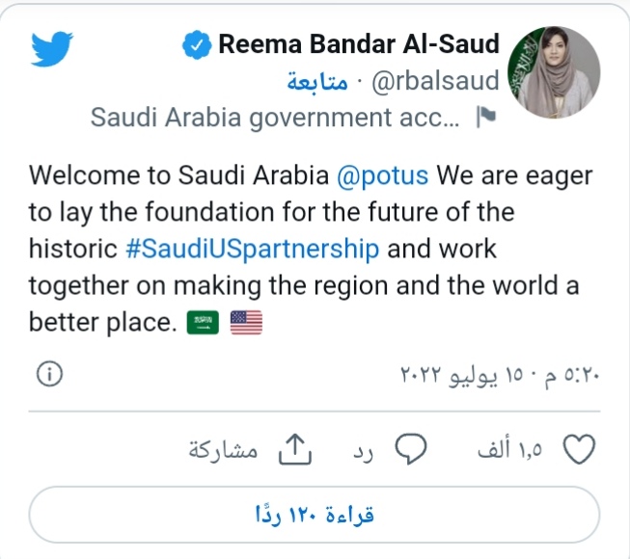Click the Reema Bandar Al-Saud display name
Screen dimensions: 630x559
[359, 43]
